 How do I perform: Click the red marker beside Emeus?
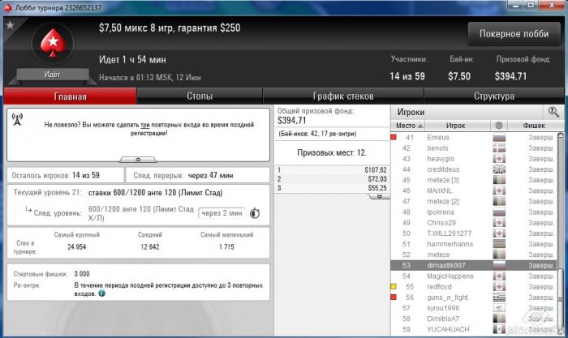[394, 137]
